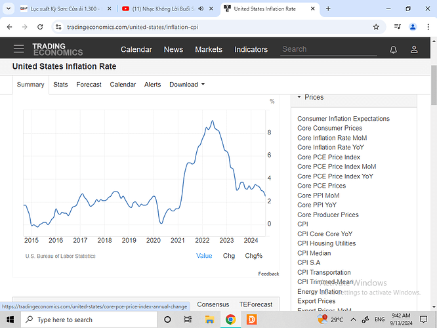Open the Chrome media control icon
Screen dimensions: 437x328
(398, 27)
